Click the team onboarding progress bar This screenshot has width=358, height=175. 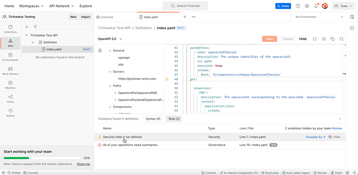tap(42, 158)
